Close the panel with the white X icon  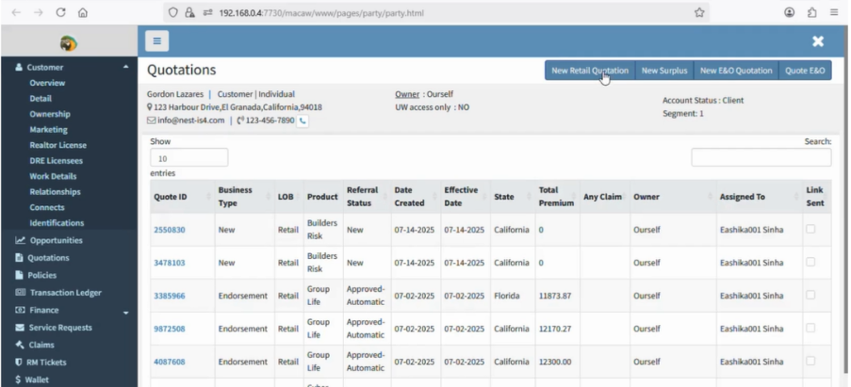(818, 41)
